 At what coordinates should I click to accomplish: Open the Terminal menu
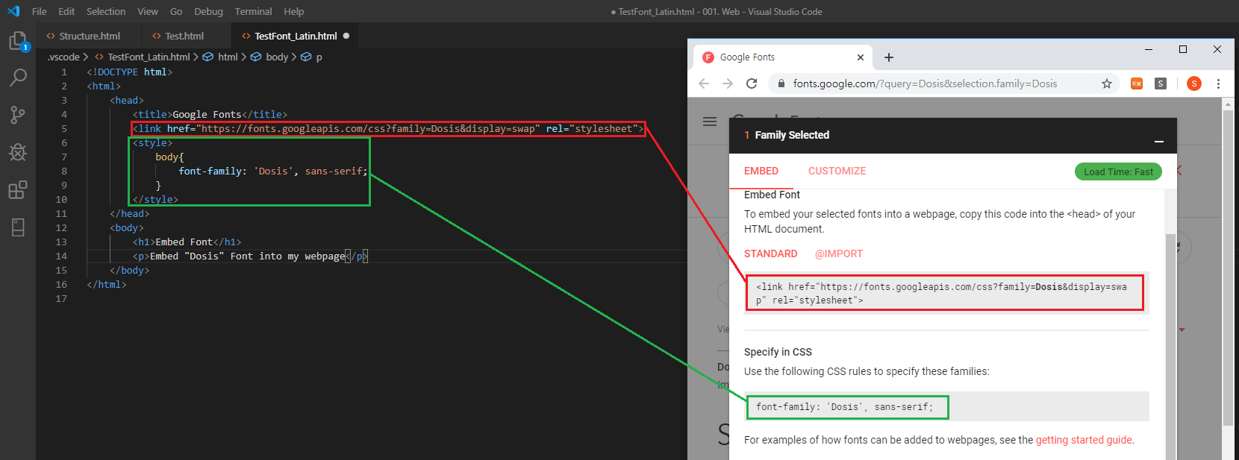[253, 11]
